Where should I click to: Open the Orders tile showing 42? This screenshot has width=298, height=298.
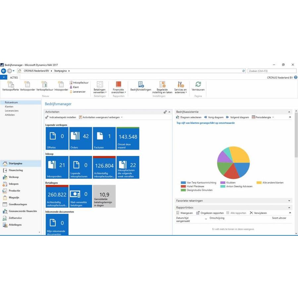pyautogui.click(x=81, y=138)
